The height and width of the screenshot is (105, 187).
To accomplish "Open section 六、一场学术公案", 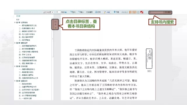I will point(25,99).
